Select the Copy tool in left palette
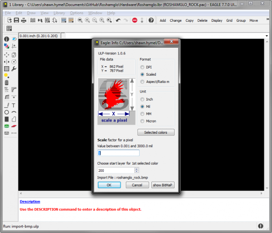272x233 pixels. pos(14,55)
